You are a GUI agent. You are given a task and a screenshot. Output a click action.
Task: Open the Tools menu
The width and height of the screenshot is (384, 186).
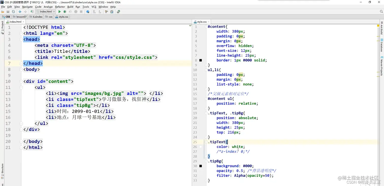pos(86,7)
